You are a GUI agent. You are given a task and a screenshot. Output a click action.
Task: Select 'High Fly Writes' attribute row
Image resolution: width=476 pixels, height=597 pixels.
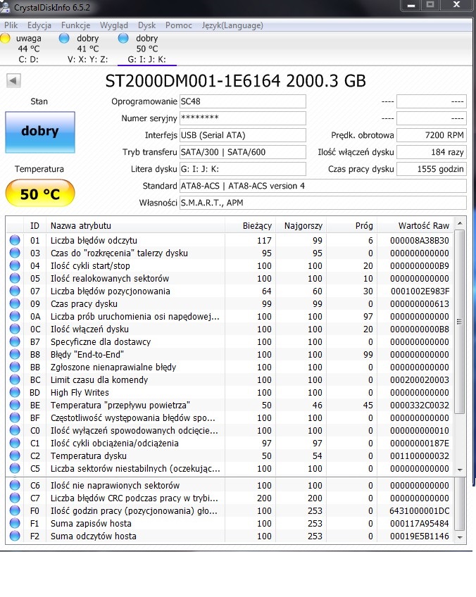tap(230, 392)
